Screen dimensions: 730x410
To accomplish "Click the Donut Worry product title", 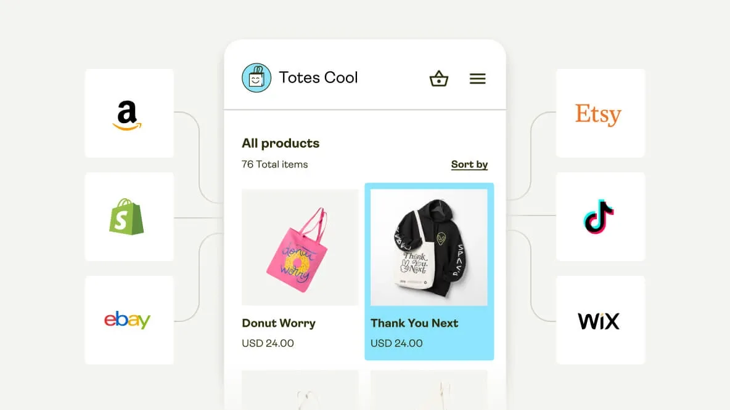I will pyautogui.click(x=279, y=323).
